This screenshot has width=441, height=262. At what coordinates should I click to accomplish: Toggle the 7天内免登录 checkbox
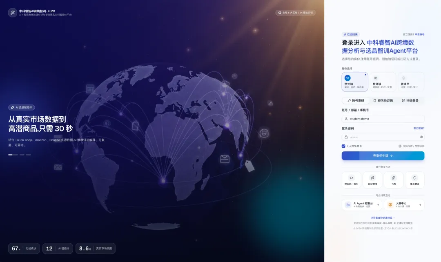click(x=343, y=146)
